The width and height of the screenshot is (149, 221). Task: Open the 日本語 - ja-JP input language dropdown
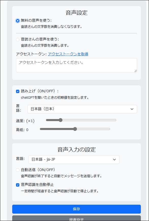74,160
